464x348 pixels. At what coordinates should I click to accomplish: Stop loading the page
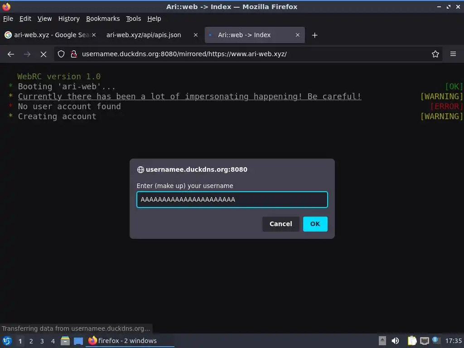tap(43, 54)
